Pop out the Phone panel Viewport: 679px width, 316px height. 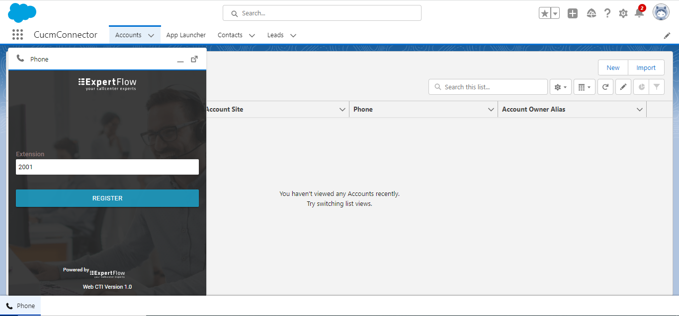click(x=194, y=59)
